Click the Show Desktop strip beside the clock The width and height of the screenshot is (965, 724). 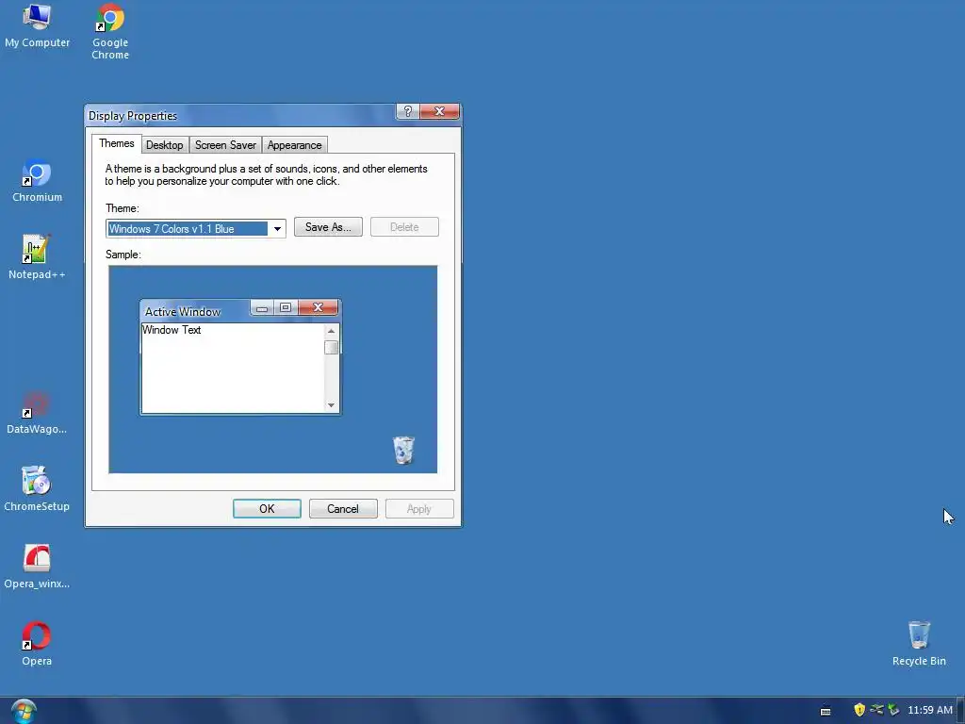click(x=960, y=711)
